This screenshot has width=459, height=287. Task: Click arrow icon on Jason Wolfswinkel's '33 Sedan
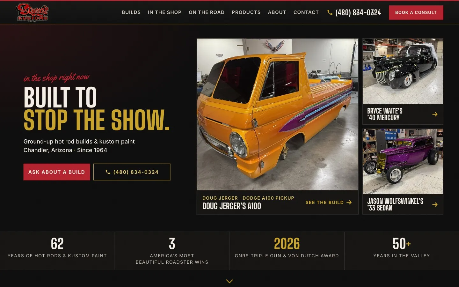[435, 204]
